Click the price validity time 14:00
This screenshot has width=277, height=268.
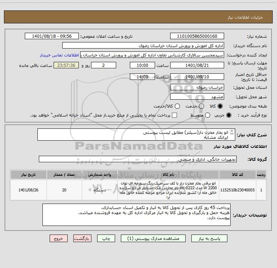142,77
